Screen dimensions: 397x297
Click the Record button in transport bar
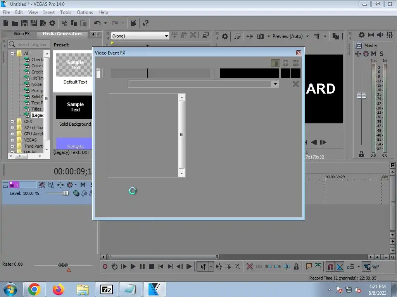pos(105,266)
